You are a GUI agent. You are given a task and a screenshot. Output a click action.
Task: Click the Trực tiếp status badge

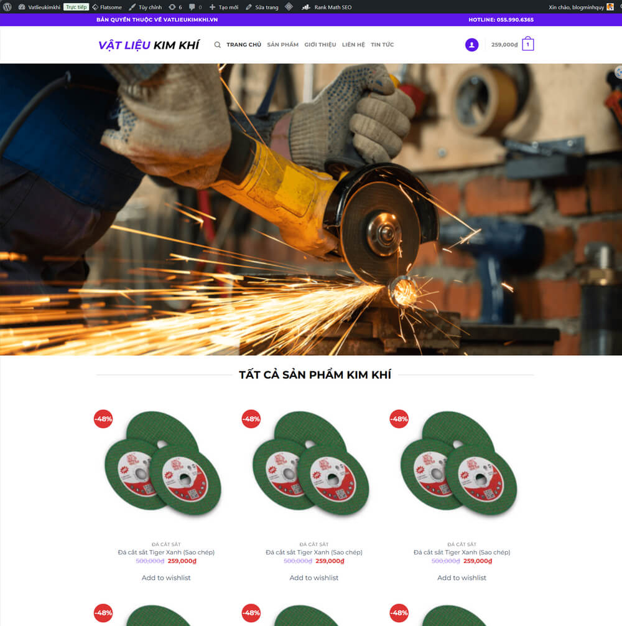[76, 7]
